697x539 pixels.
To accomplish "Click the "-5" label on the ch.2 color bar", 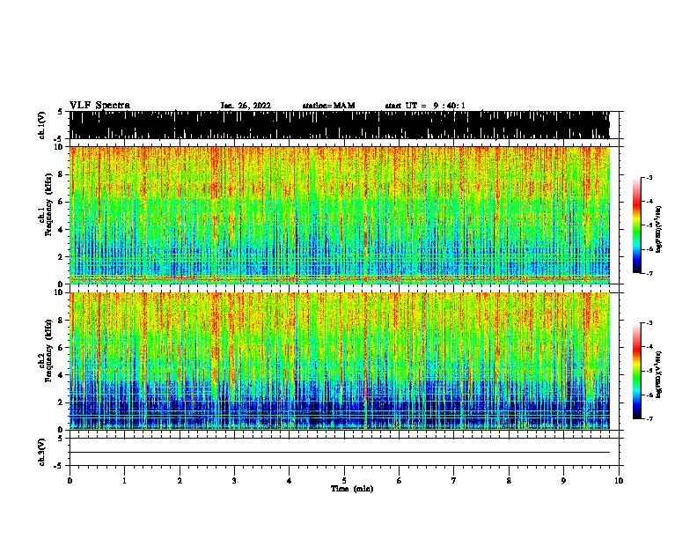I will 649,371.
